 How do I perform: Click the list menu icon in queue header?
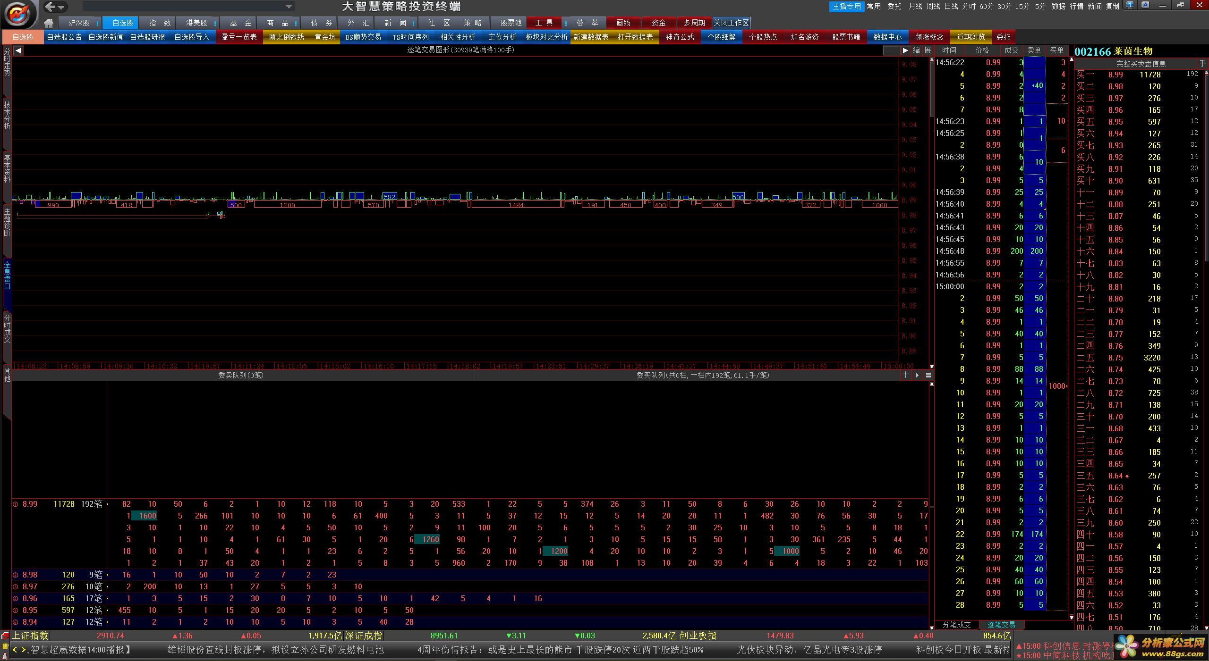click(928, 375)
